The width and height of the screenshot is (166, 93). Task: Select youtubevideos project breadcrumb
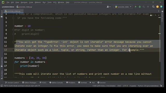tap(8, 7)
